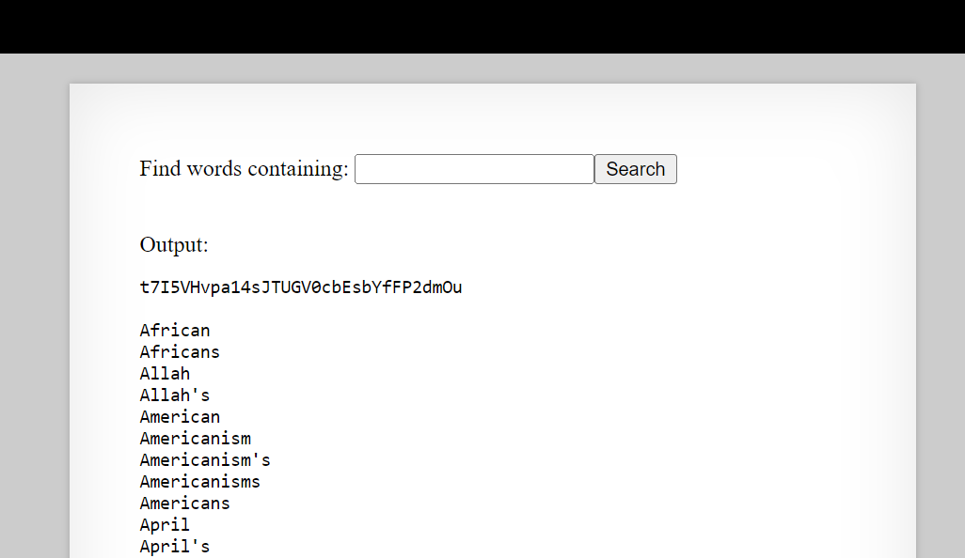This screenshot has width=965, height=558.
Task: Select Americans in the output list
Action: tap(184, 503)
